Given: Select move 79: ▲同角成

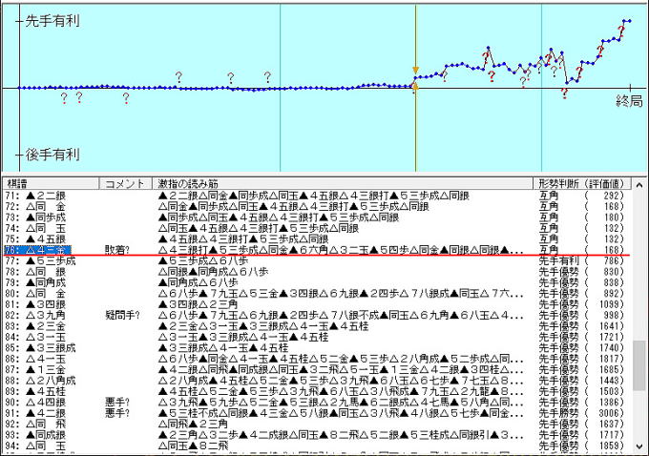Looking at the screenshot, I should [x=36, y=282].
